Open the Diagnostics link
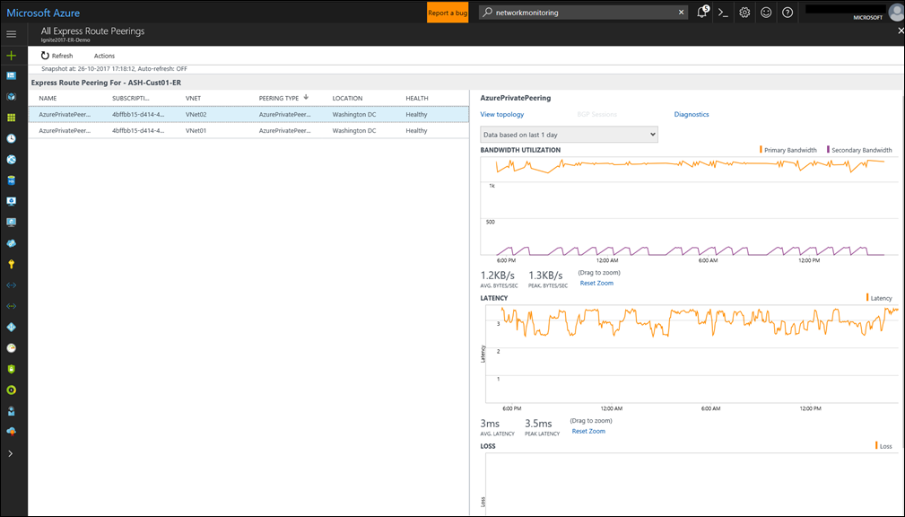 [692, 115]
